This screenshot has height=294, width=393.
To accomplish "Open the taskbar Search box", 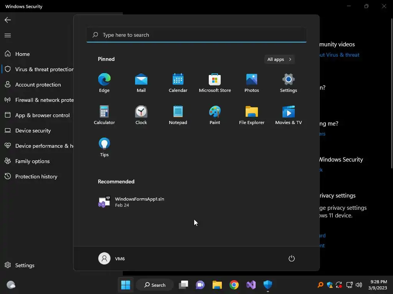I will [155, 285].
